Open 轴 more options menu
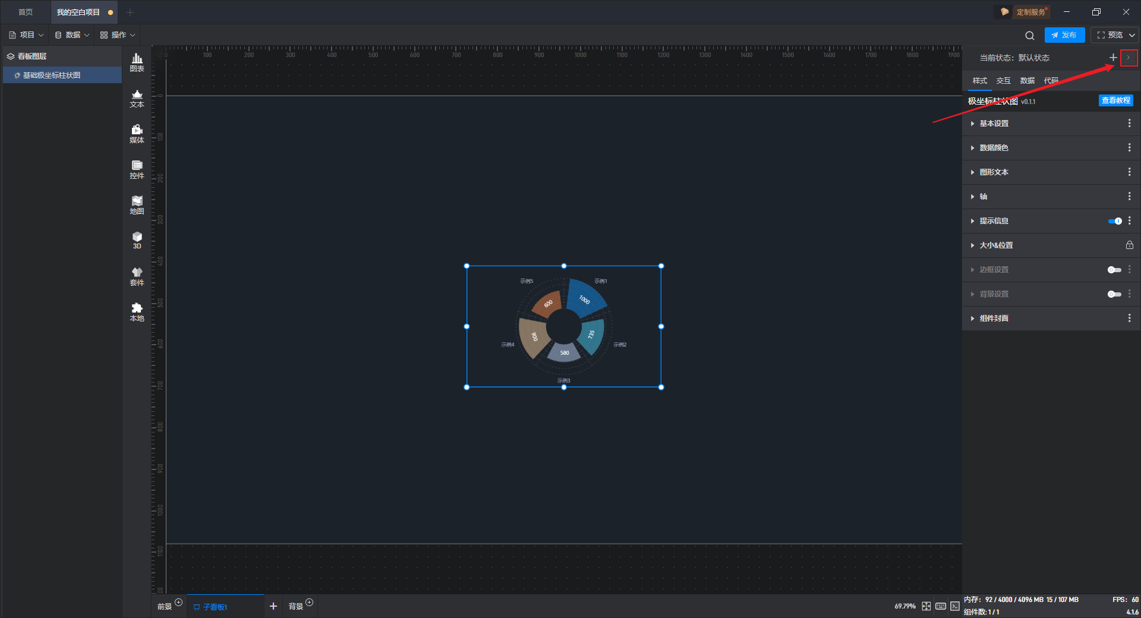 [x=1130, y=196]
